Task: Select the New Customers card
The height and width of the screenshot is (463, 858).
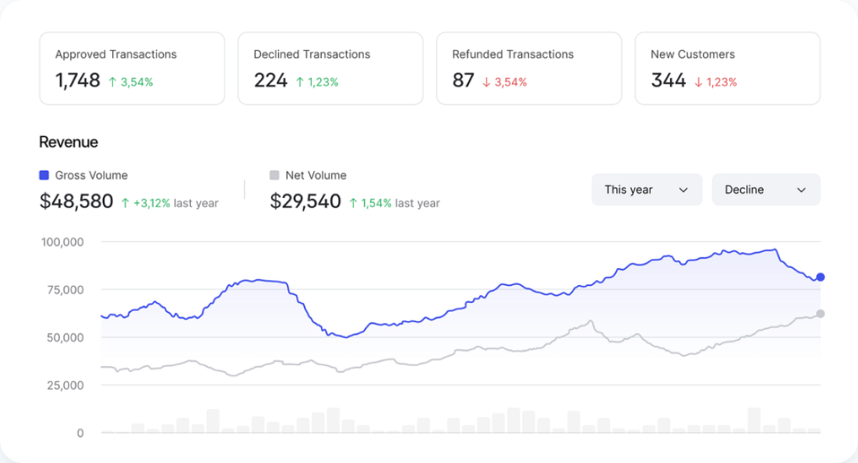Action: tap(727, 69)
